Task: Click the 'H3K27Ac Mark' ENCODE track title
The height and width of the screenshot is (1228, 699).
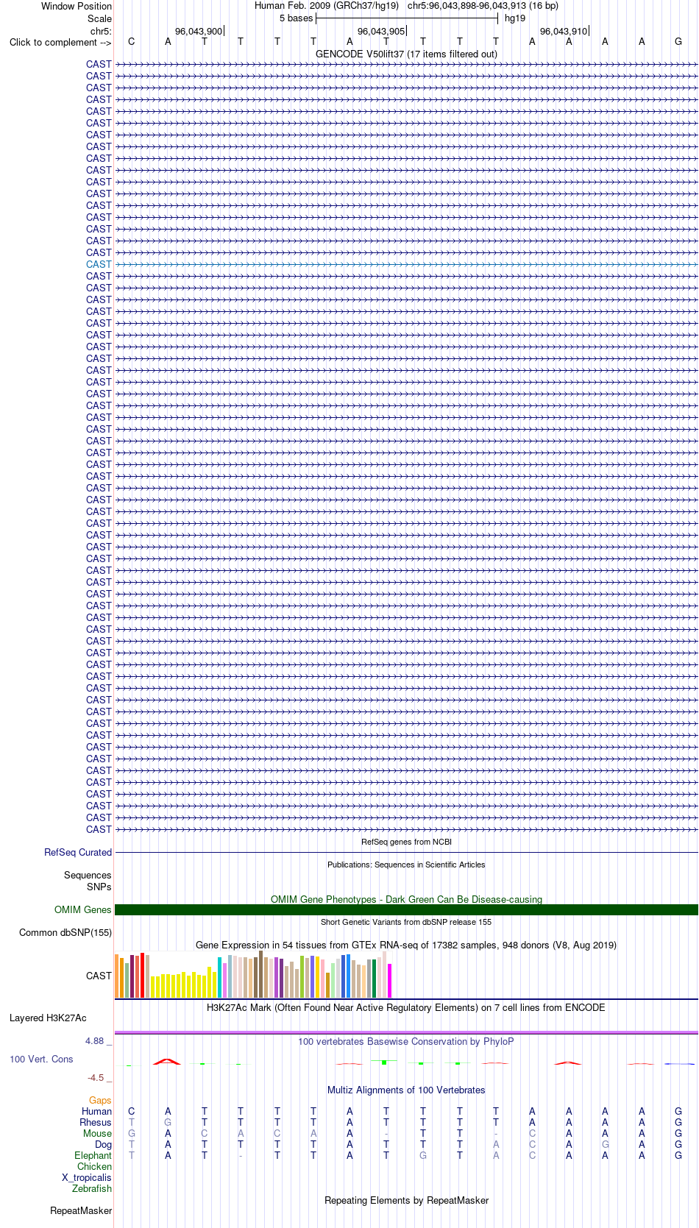Action: [406, 1007]
